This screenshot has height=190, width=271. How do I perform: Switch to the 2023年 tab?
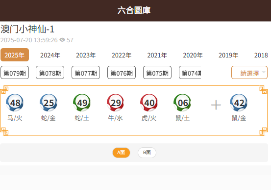click(86, 55)
